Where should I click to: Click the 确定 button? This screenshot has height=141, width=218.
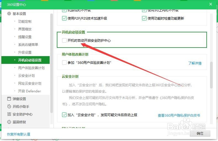[200, 133]
